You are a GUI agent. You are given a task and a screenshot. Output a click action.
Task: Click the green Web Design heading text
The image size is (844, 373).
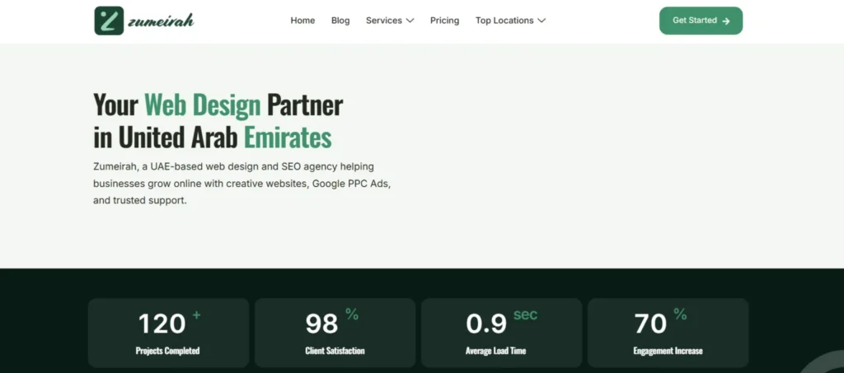[203, 105]
